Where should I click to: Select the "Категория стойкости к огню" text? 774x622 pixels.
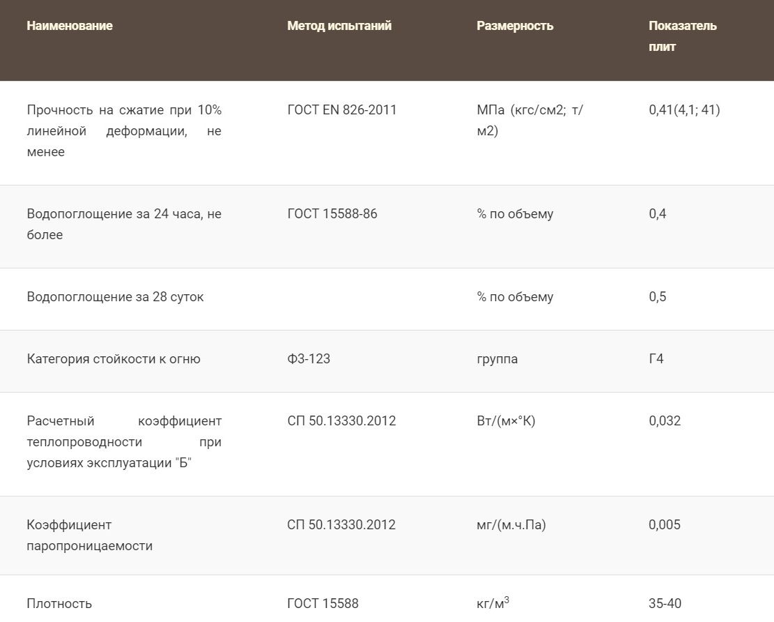[x=114, y=359]
